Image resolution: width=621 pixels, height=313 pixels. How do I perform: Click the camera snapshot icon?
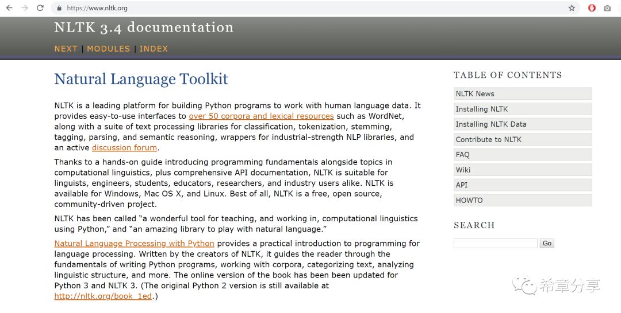607,8
